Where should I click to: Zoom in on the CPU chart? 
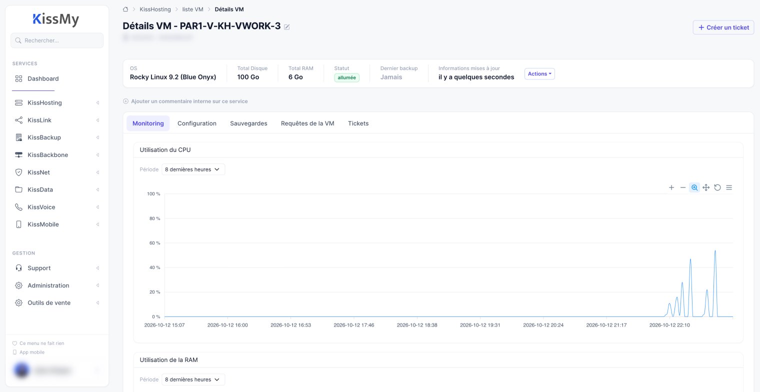click(x=671, y=187)
